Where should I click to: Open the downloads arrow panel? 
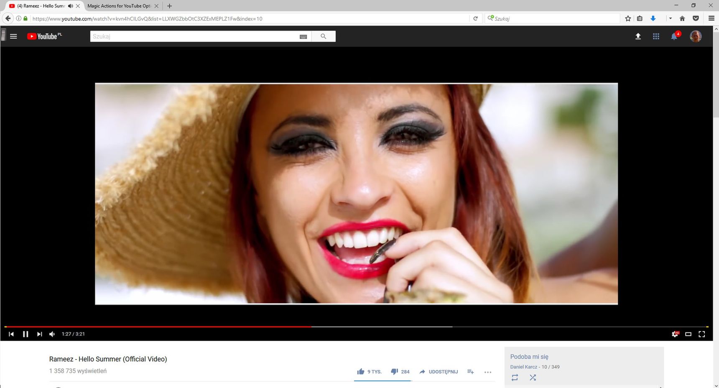point(653,18)
